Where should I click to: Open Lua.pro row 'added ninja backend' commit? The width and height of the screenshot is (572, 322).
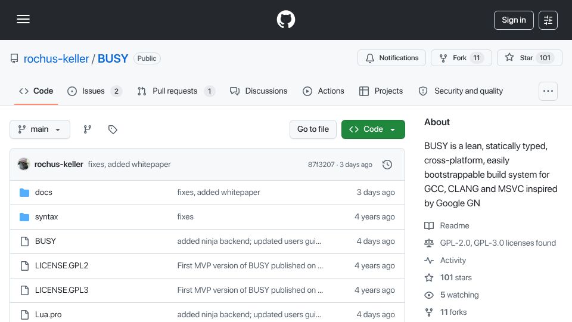(x=249, y=315)
